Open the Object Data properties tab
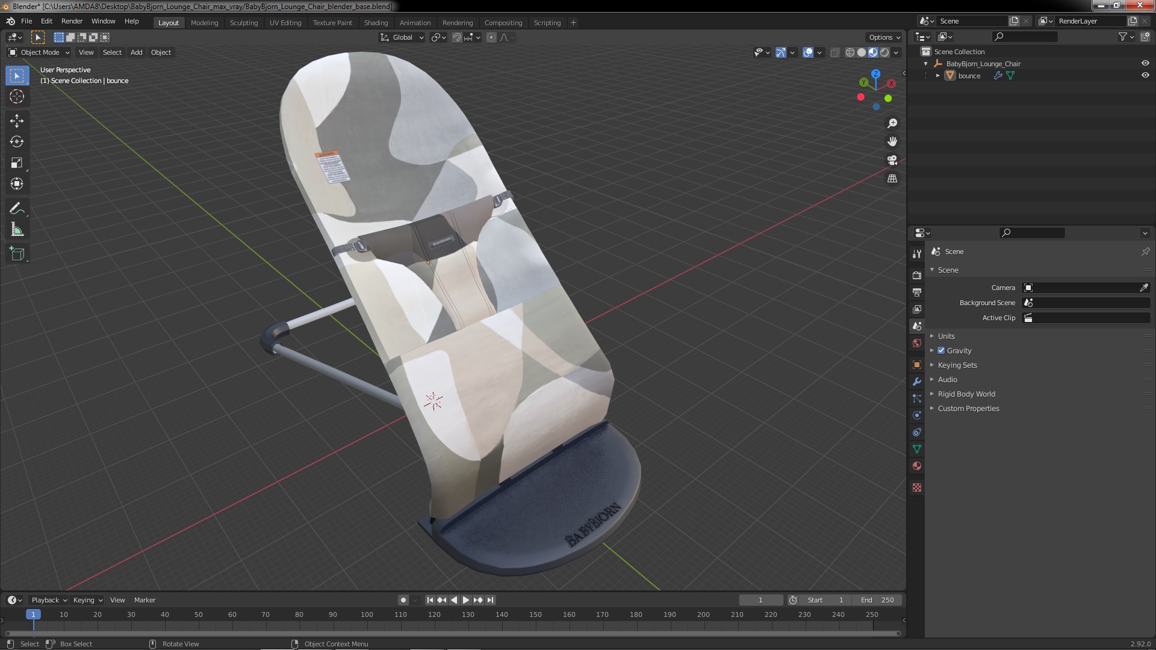This screenshot has width=1156, height=650. 917,449
